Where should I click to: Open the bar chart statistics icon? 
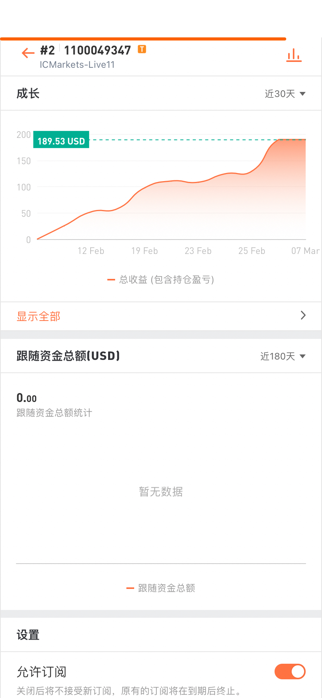point(294,56)
